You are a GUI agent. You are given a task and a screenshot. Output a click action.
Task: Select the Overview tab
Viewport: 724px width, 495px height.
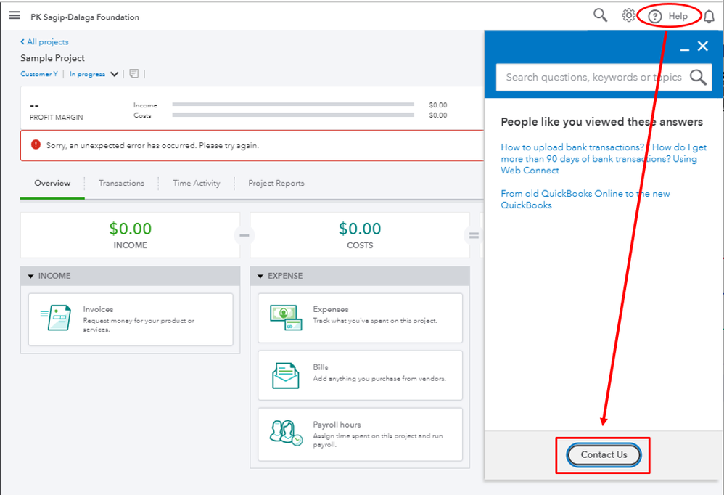52,184
